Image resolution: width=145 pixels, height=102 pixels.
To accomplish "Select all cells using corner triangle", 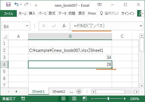I will point(5,37).
